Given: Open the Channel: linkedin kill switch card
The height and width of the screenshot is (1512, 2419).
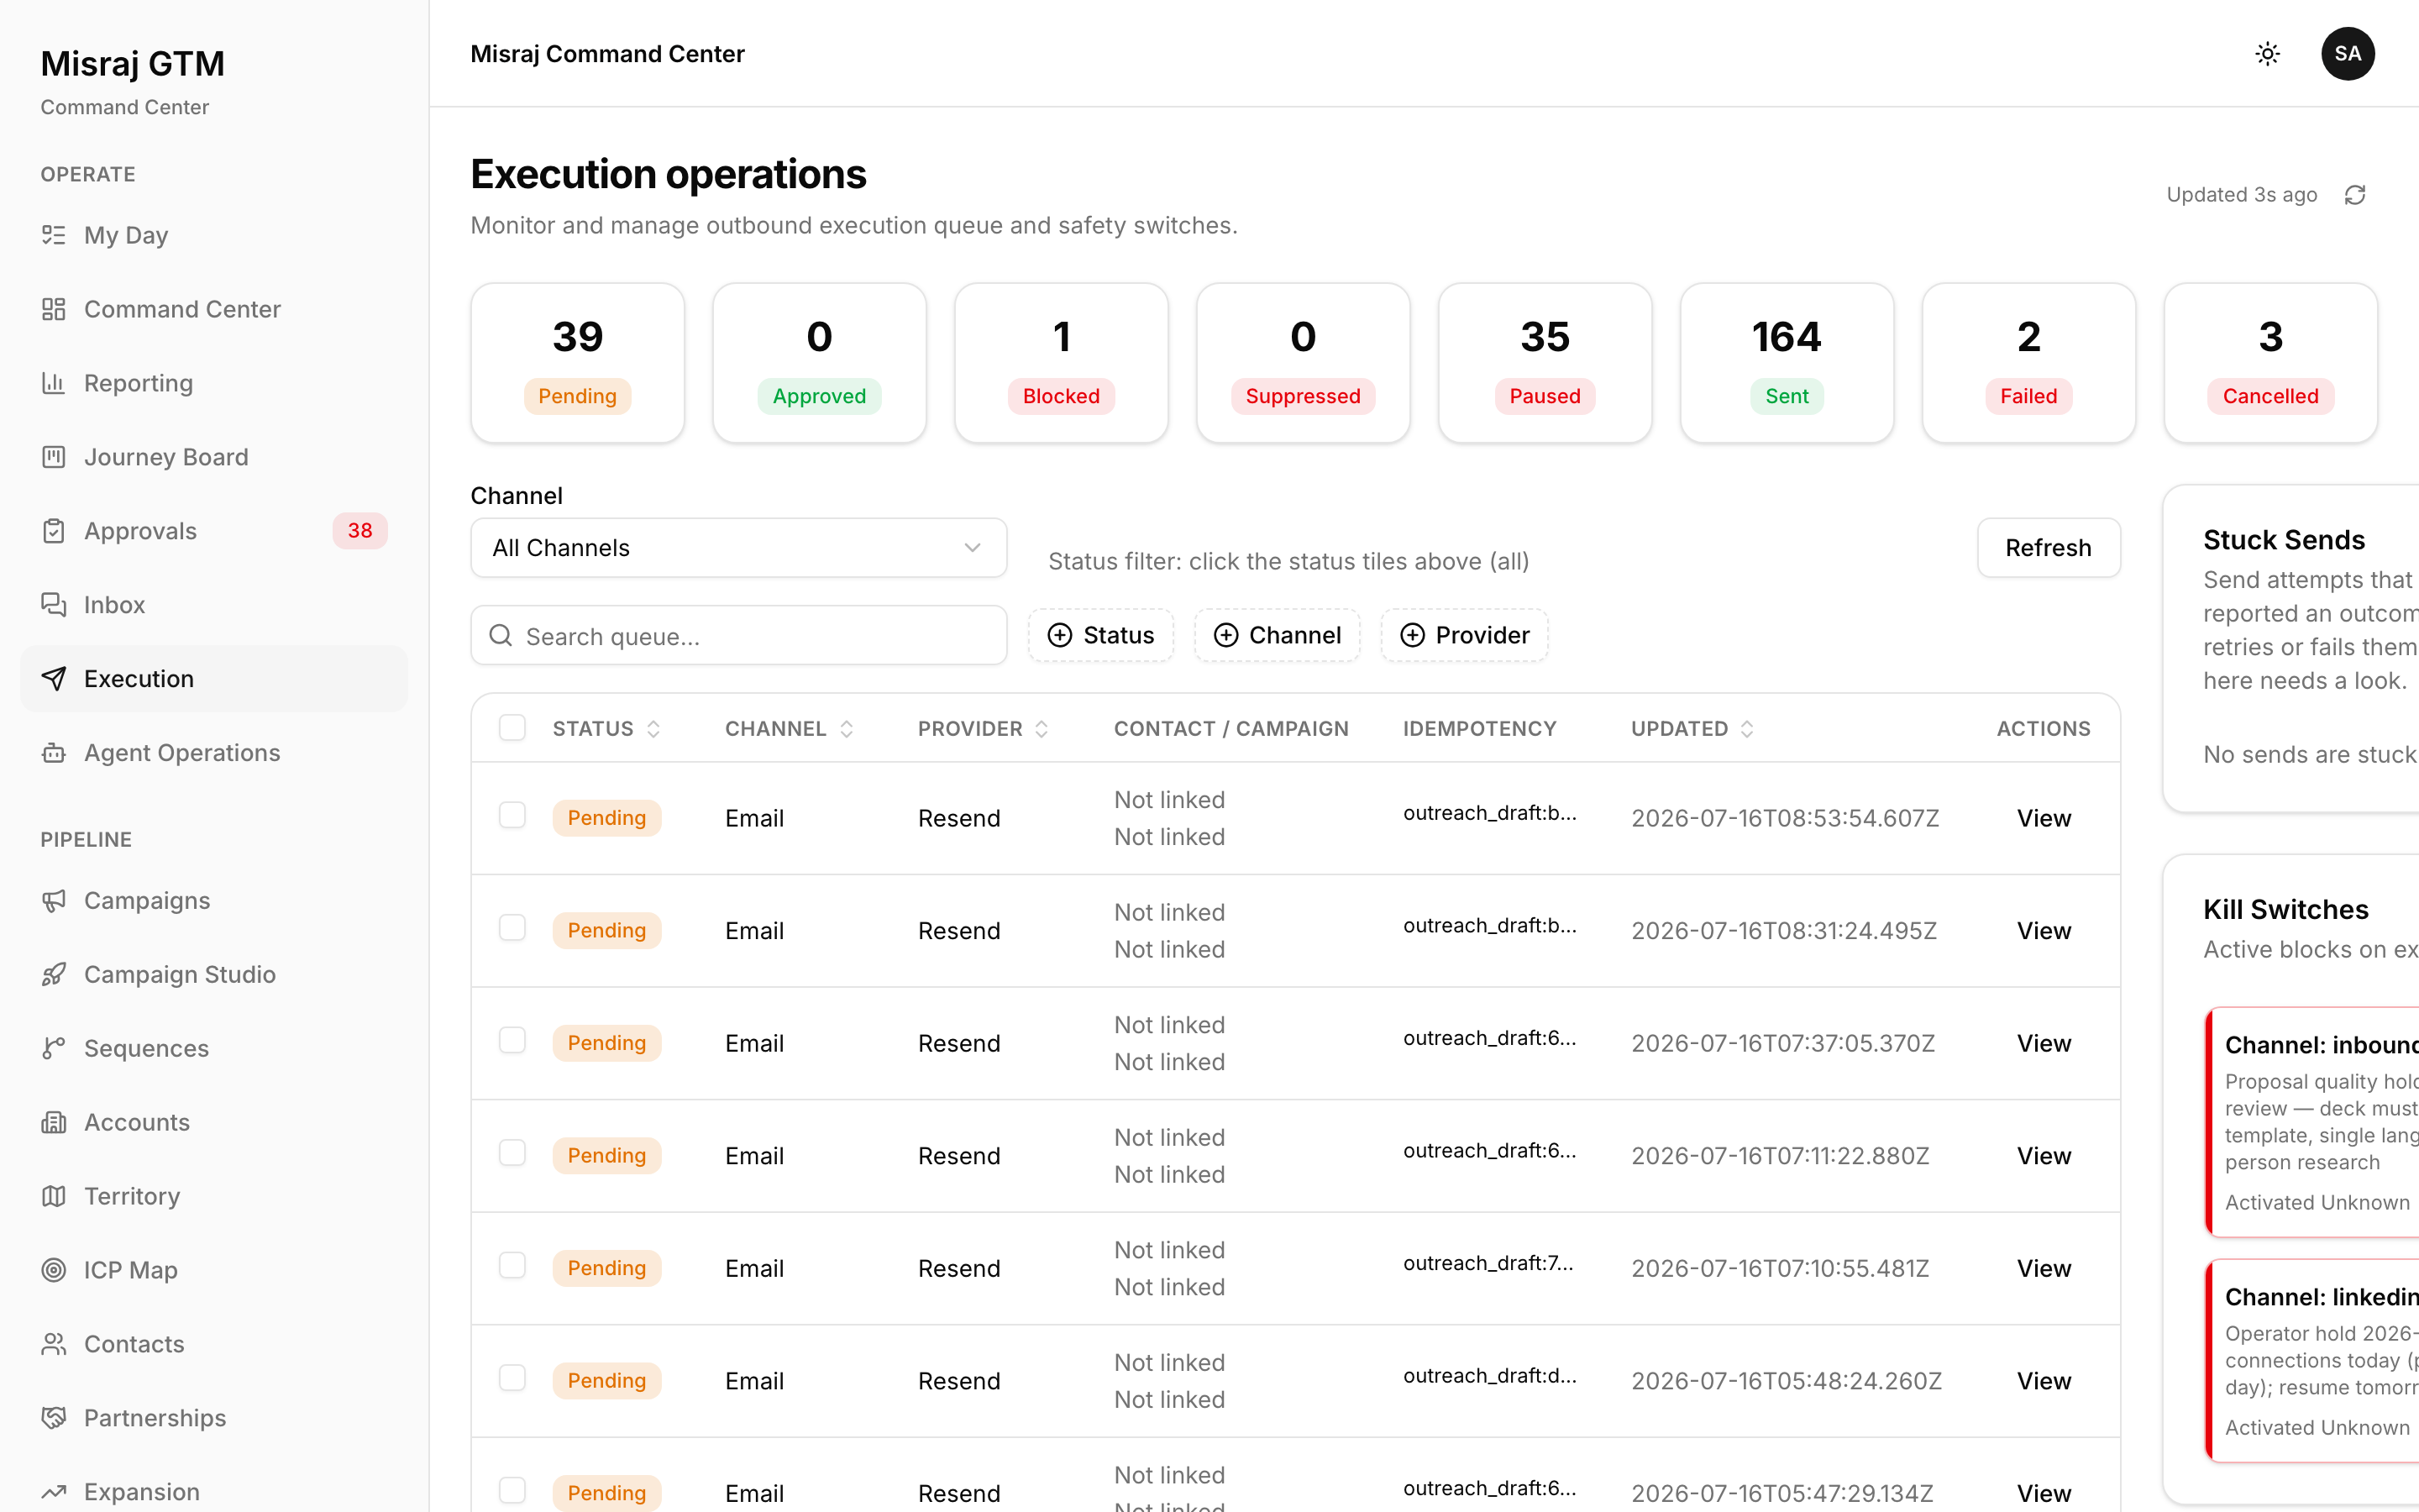Looking at the screenshot, I should click(2312, 1361).
